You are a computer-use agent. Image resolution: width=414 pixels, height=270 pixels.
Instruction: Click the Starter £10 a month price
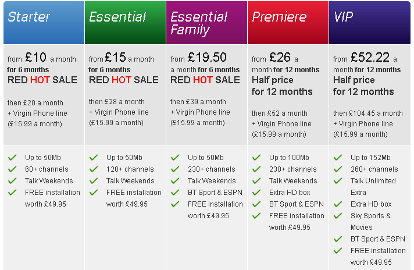[x=42, y=58]
